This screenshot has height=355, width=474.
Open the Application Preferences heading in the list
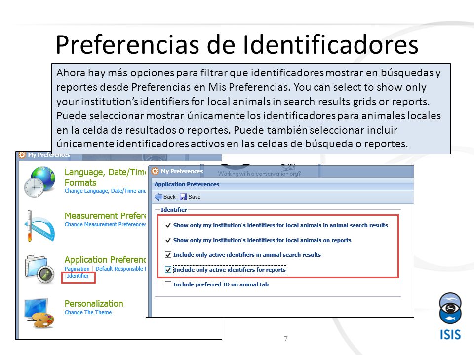pyautogui.click(x=105, y=260)
